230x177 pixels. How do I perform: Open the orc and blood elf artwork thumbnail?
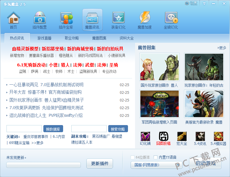click(x=160, y=67)
